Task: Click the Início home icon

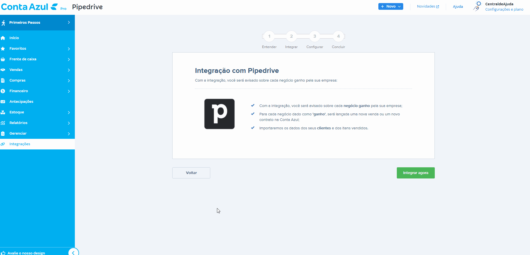Action: pyautogui.click(x=3, y=38)
